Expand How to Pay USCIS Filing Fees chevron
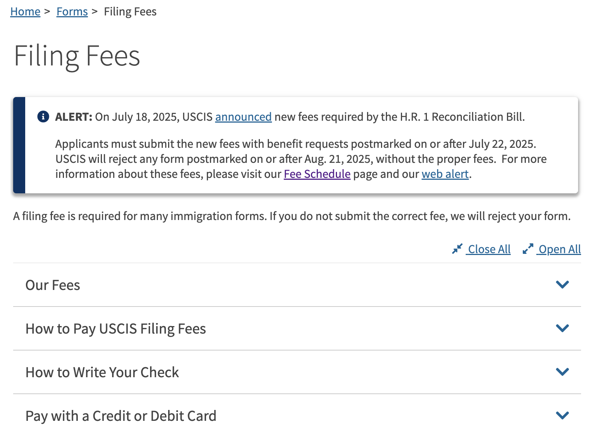598x431 pixels. click(x=562, y=328)
